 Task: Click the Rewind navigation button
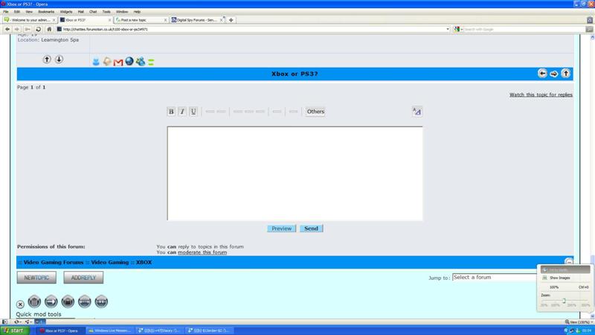click(x=28, y=29)
